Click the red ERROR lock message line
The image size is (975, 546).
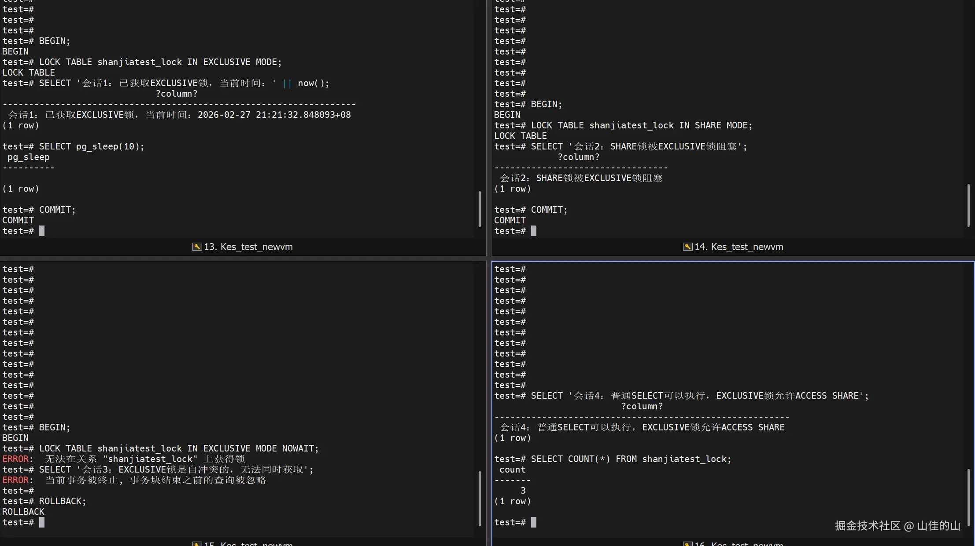coord(123,459)
